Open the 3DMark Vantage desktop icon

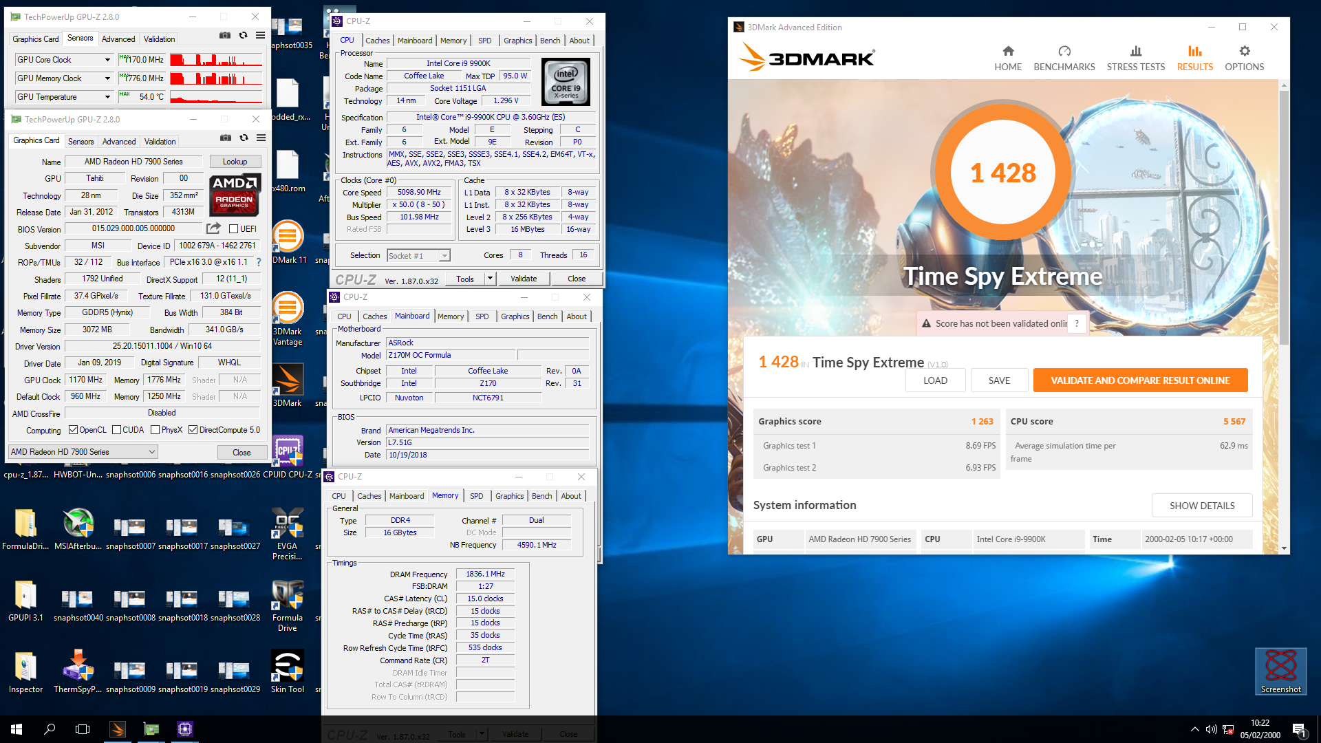[x=287, y=318]
